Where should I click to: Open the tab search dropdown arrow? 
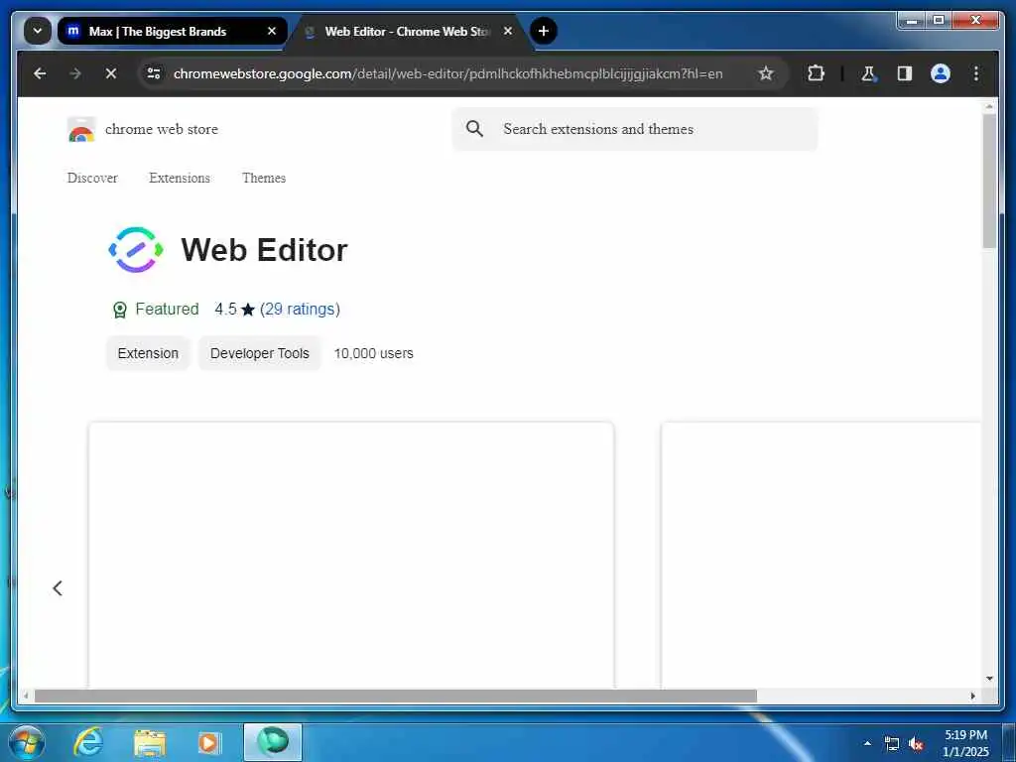[x=38, y=31]
